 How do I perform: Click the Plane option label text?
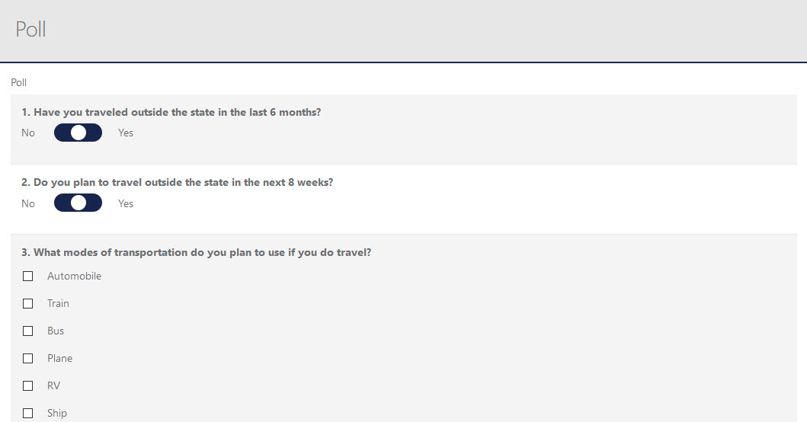tap(59, 358)
